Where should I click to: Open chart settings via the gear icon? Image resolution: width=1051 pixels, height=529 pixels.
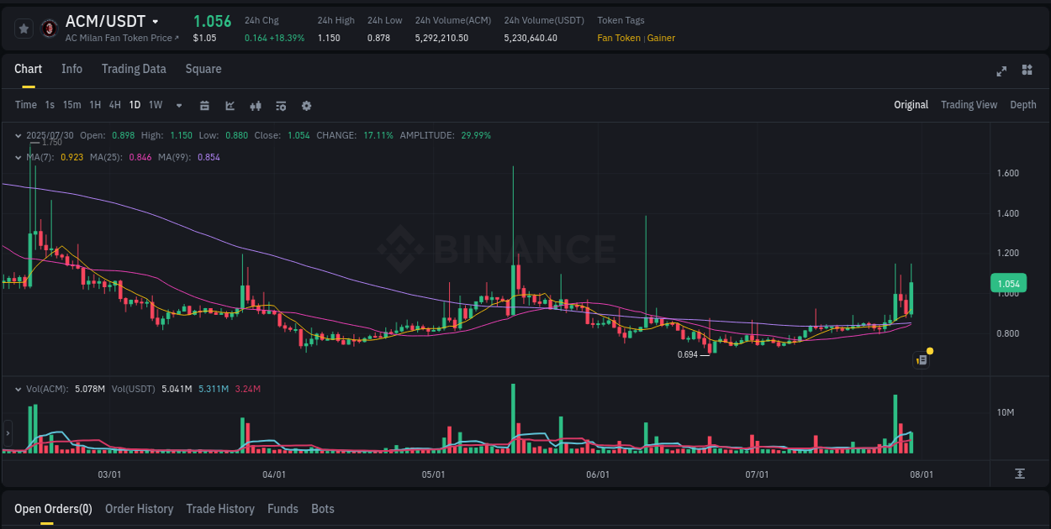pyautogui.click(x=306, y=106)
